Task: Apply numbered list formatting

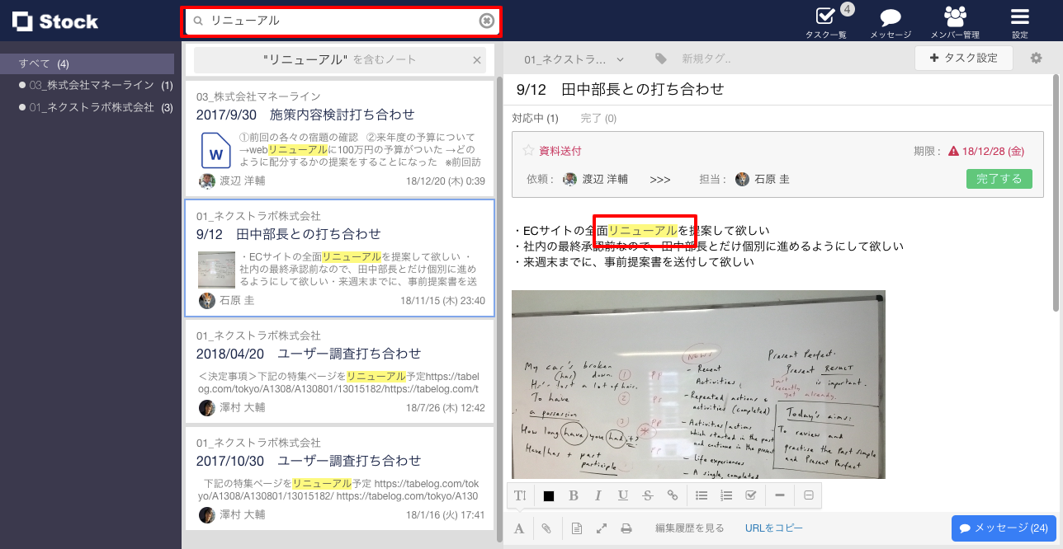Action: tap(726, 495)
